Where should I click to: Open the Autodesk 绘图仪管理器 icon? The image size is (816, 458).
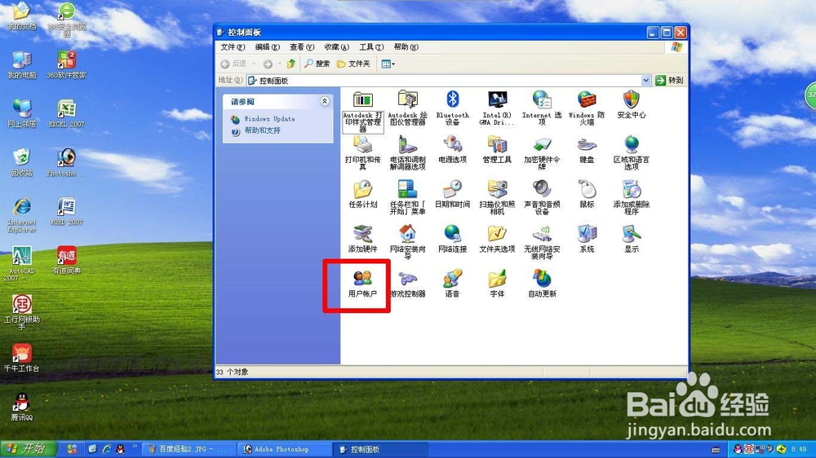pos(407,108)
